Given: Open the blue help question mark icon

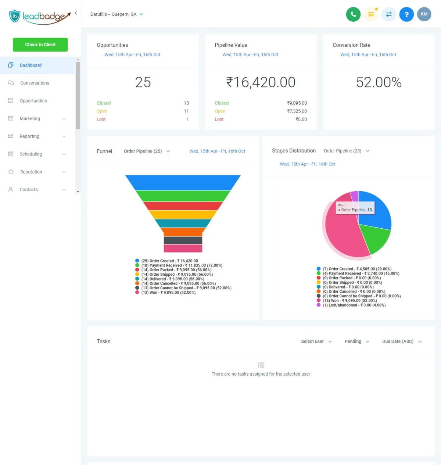Looking at the screenshot, I should click(406, 14).
